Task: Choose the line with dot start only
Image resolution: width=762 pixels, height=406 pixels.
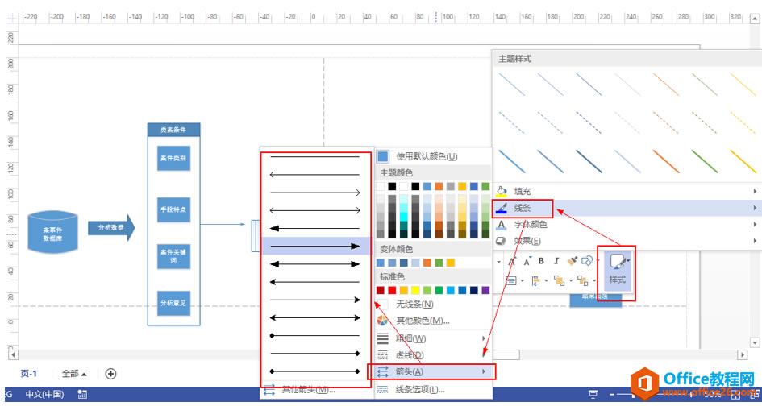Action: [315, 336]
